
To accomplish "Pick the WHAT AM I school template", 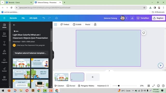I will tap(21, 63).
